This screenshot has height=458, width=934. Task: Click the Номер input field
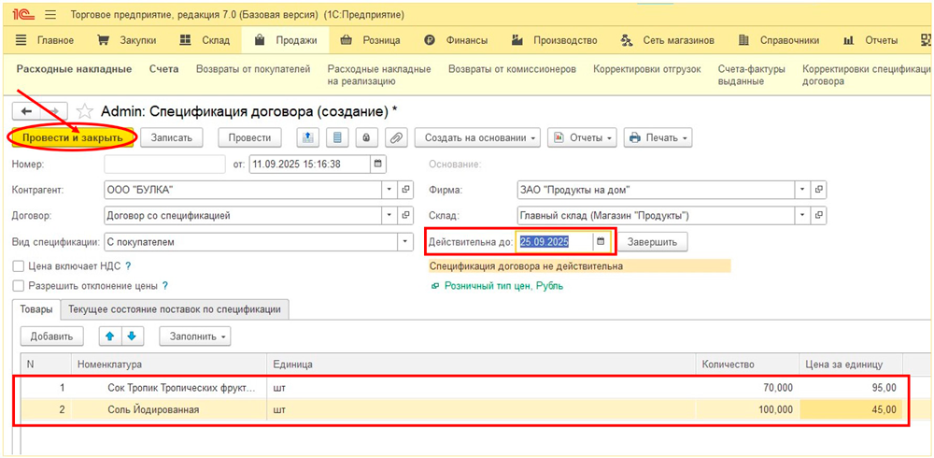pyautogui.click(x=164, y=164)
